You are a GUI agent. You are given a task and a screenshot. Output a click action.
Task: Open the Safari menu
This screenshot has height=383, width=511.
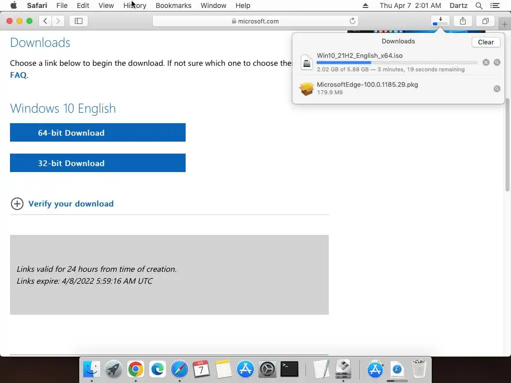(37, 5)
